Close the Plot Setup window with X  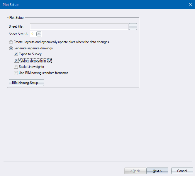(189, 4)
